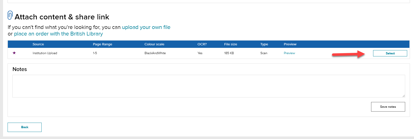The image size is (414, 139).
Task: Click the Type column header
Action: coord(264,44)
